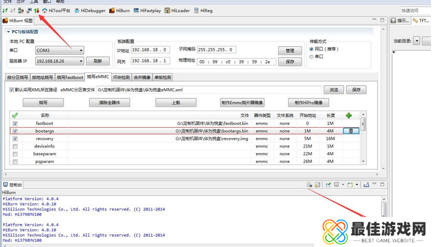Switch to the 烧写Fastboot tab
This screenshot has height=247, width=434.
click(70, 77)
